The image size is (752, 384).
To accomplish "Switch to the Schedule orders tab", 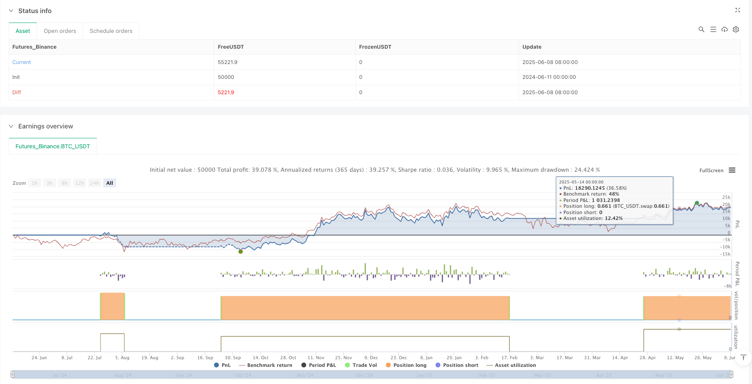I will tap(111, 31).
